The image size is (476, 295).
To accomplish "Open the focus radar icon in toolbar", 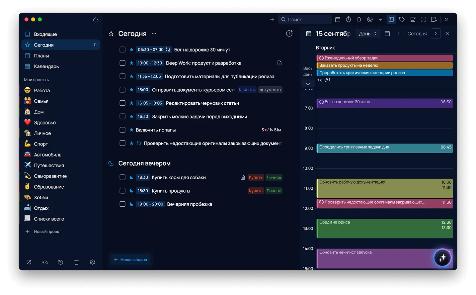I will pyautogui.click(x=370, y=19).
